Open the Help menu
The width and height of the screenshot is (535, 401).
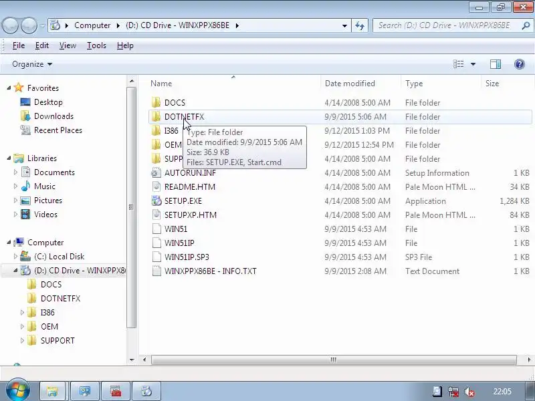[x=125, y=45]
